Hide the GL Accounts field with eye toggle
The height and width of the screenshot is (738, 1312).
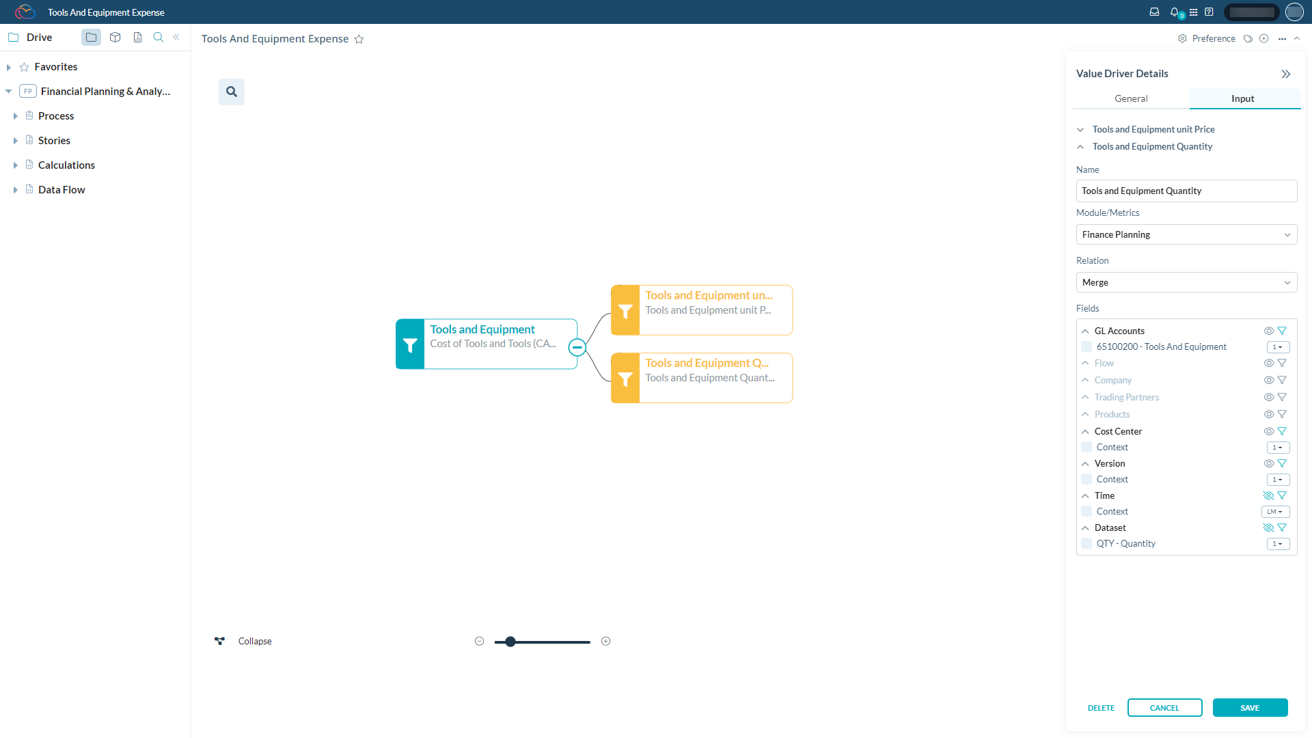(x=1269, y=330)
